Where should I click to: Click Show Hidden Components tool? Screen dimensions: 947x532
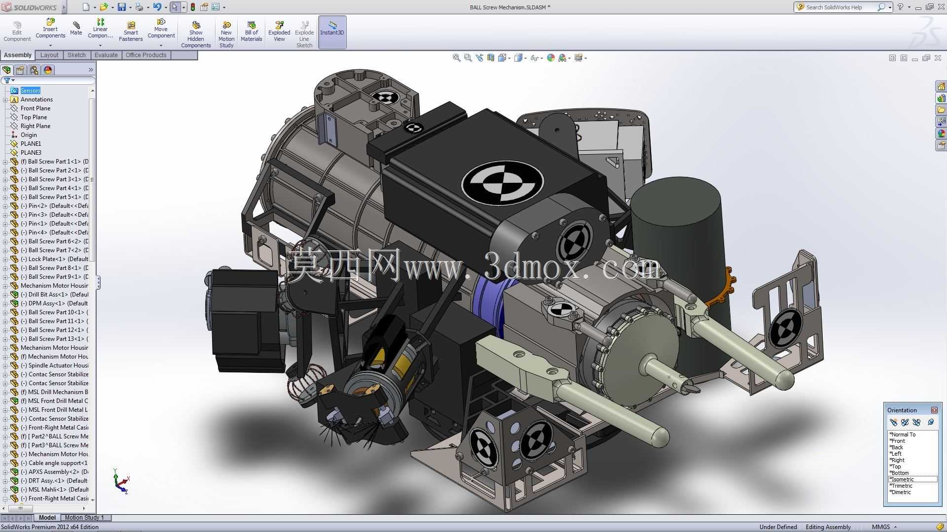pos(196,34)
